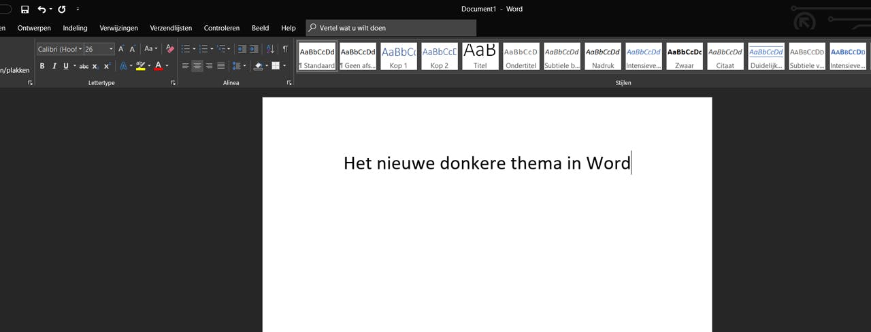Screen dimensions: 871x332
Task: Open the clipboard dialog launcher
Action: coord(30,83)
